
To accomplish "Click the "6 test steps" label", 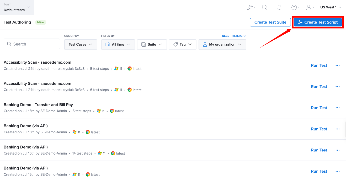I will (x=99, y=90).
